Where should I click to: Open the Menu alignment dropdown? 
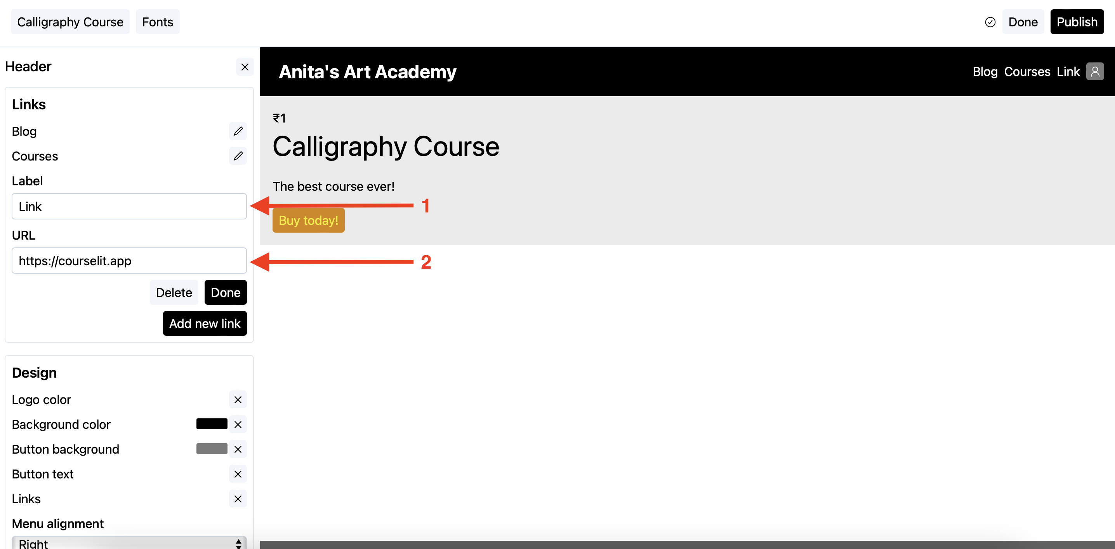tap(129, 542)
